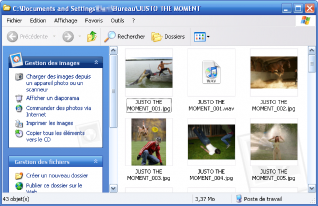Screen dimensions: 318x206
Task: Click the file list scroll down arrow
Action: click(312, 188)
